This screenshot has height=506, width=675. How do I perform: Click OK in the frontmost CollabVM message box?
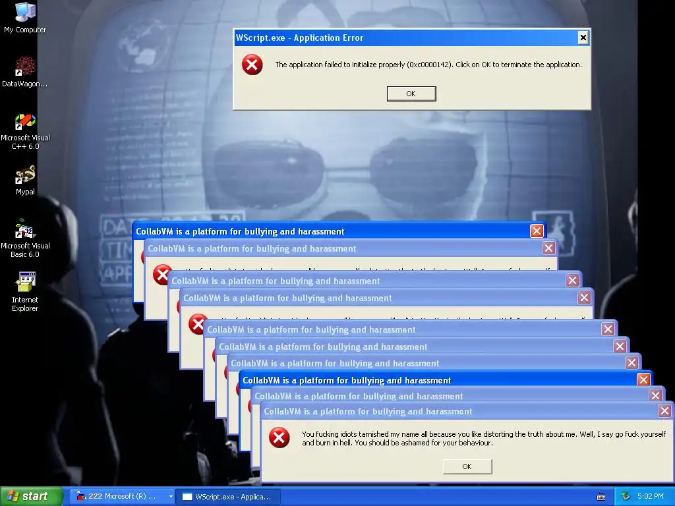click(467, 466)
